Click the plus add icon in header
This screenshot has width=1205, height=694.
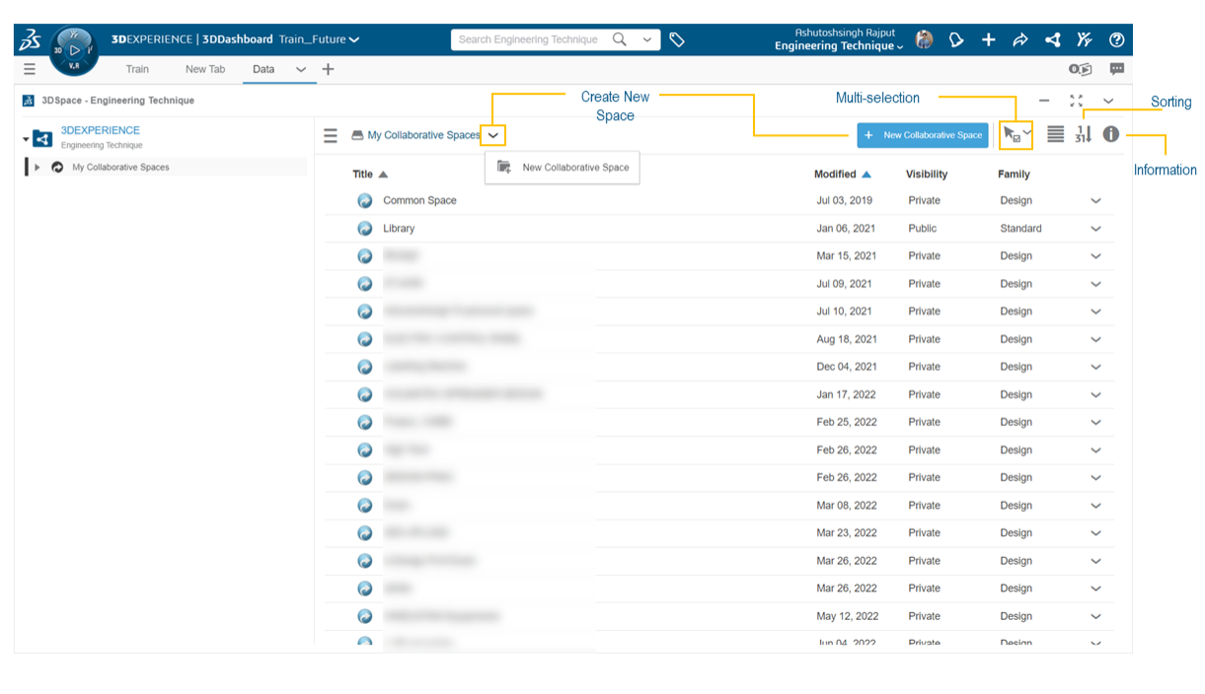click(988, 40)
